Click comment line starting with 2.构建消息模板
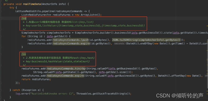 tap(59, 58)
